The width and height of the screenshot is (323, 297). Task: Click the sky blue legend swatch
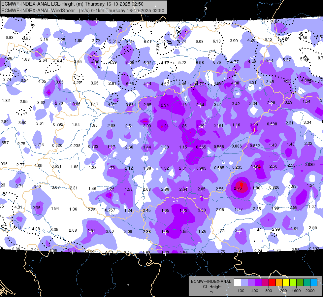pyautogui.click(x=314, y=282)
